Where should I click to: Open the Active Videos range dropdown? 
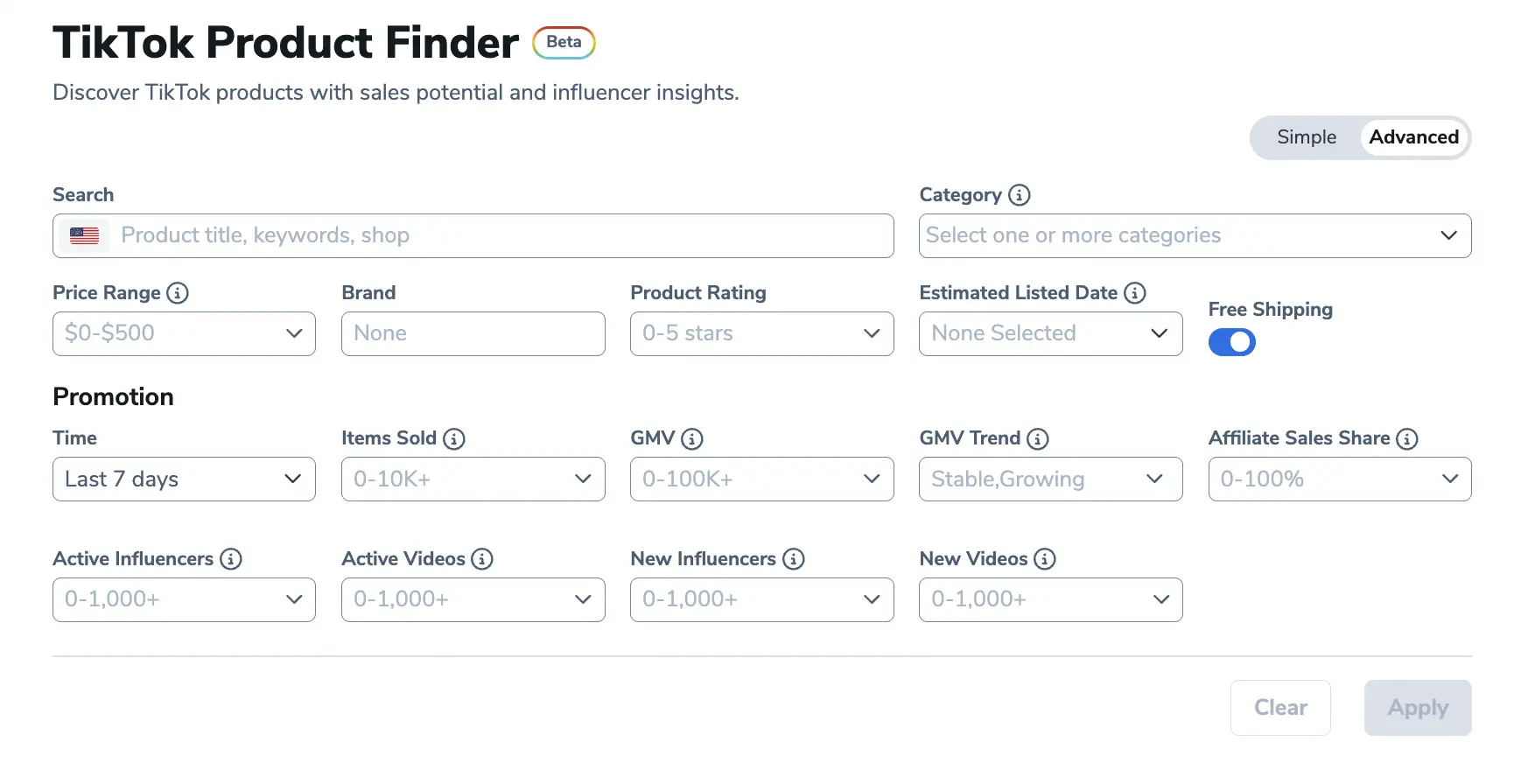click(x=473, y=599)
